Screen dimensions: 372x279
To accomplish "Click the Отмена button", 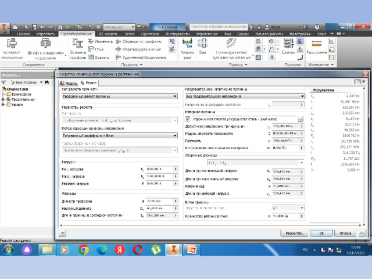I will 345,233.
